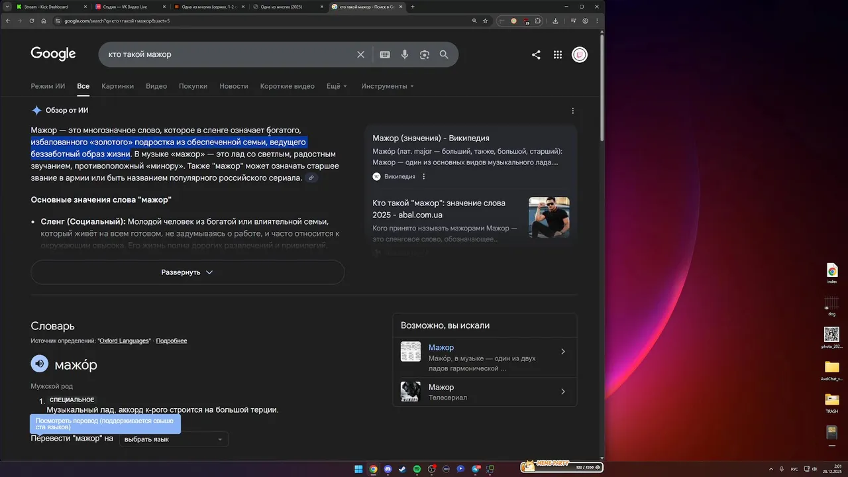Open Telegram from the taskbar

pyautogui.click(x=475, y=469)
